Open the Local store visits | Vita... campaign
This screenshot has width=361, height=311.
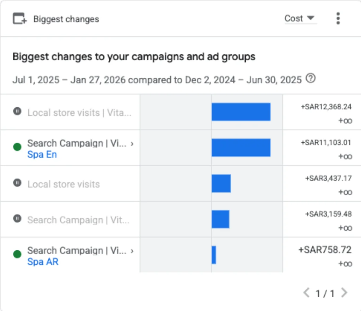[x=79, y=113]
